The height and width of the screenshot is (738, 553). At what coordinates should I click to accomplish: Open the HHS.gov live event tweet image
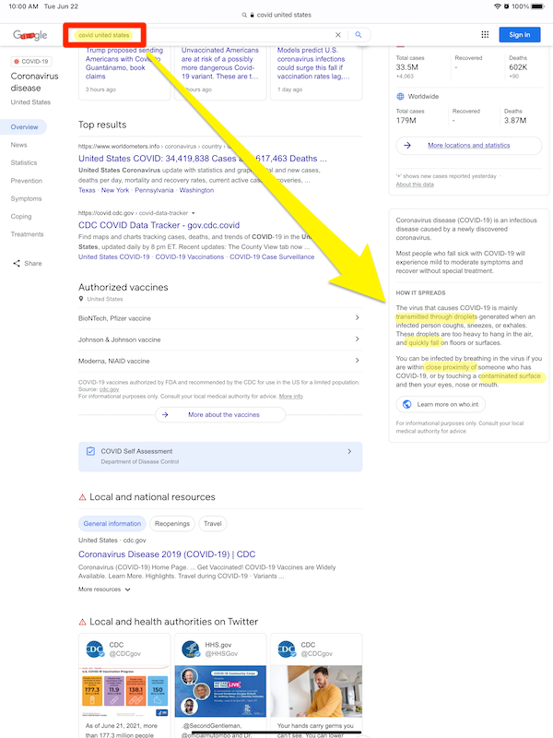(220, 691)
